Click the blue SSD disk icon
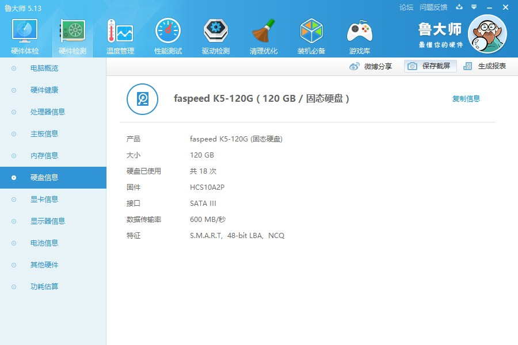This screenshot has width=518, height=345. coord(143,99)
